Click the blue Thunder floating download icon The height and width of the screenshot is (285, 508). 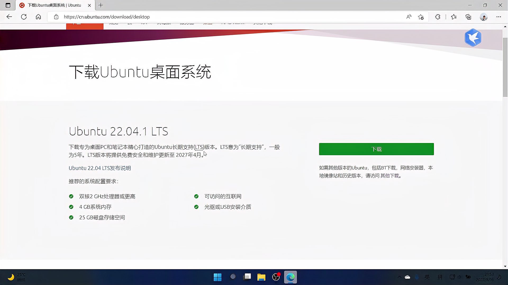click(x=473, y=38)
